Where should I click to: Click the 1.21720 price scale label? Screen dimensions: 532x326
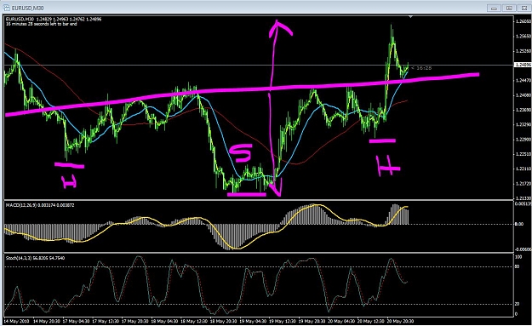523,184
